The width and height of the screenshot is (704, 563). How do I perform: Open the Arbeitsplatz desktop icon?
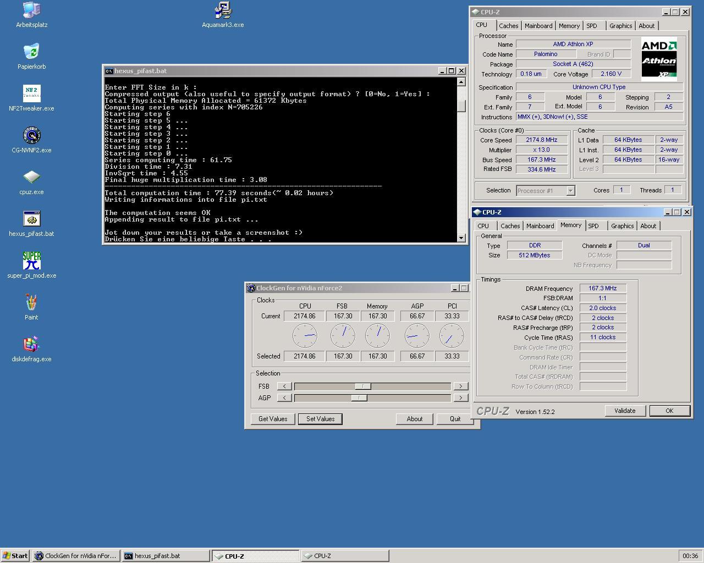click(31, 14)
